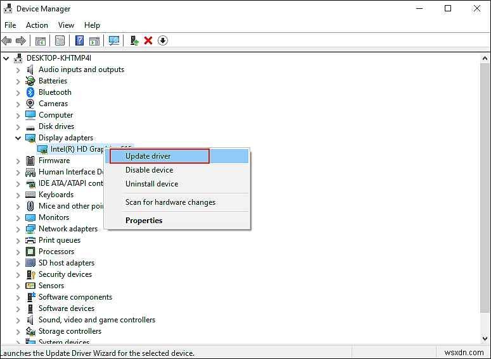Choose Uninstall device from context menu

177,184
